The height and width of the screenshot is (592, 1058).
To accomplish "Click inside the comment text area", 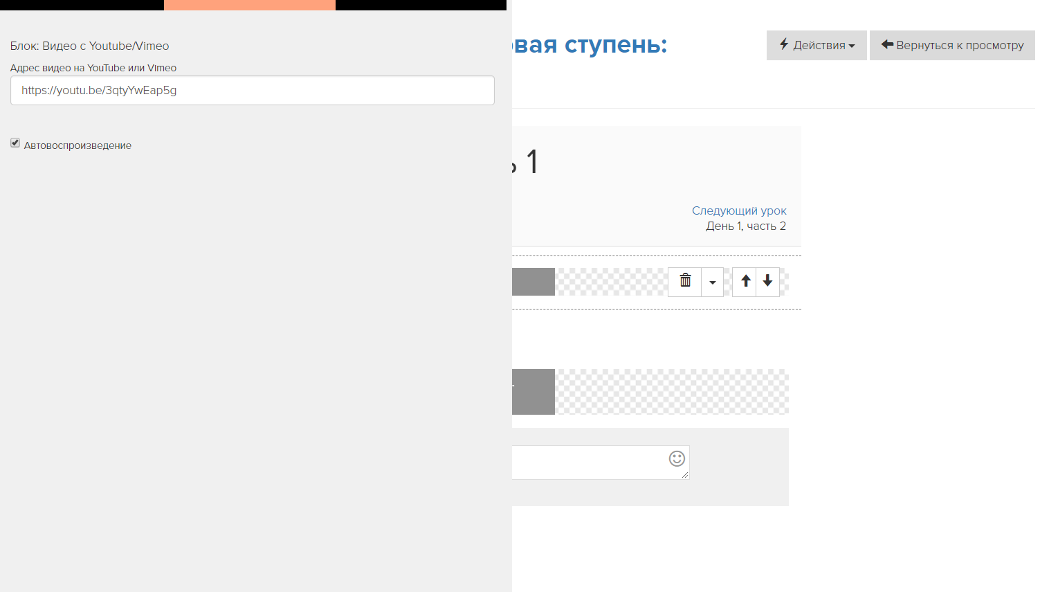I will [x=588, y=462].
